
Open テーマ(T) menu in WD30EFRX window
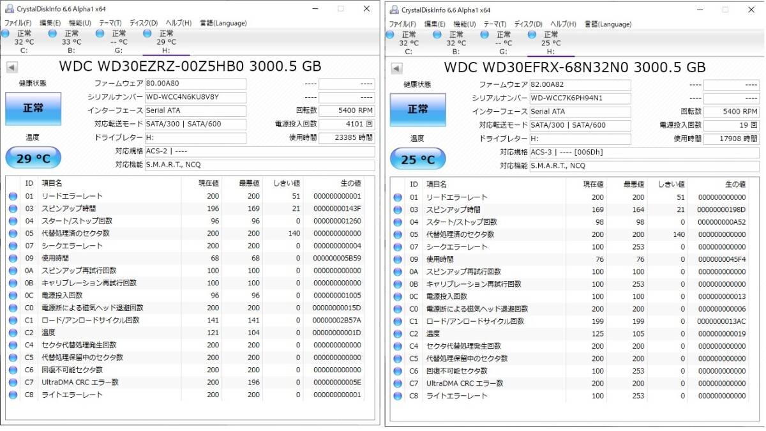(x=495, y=24)
